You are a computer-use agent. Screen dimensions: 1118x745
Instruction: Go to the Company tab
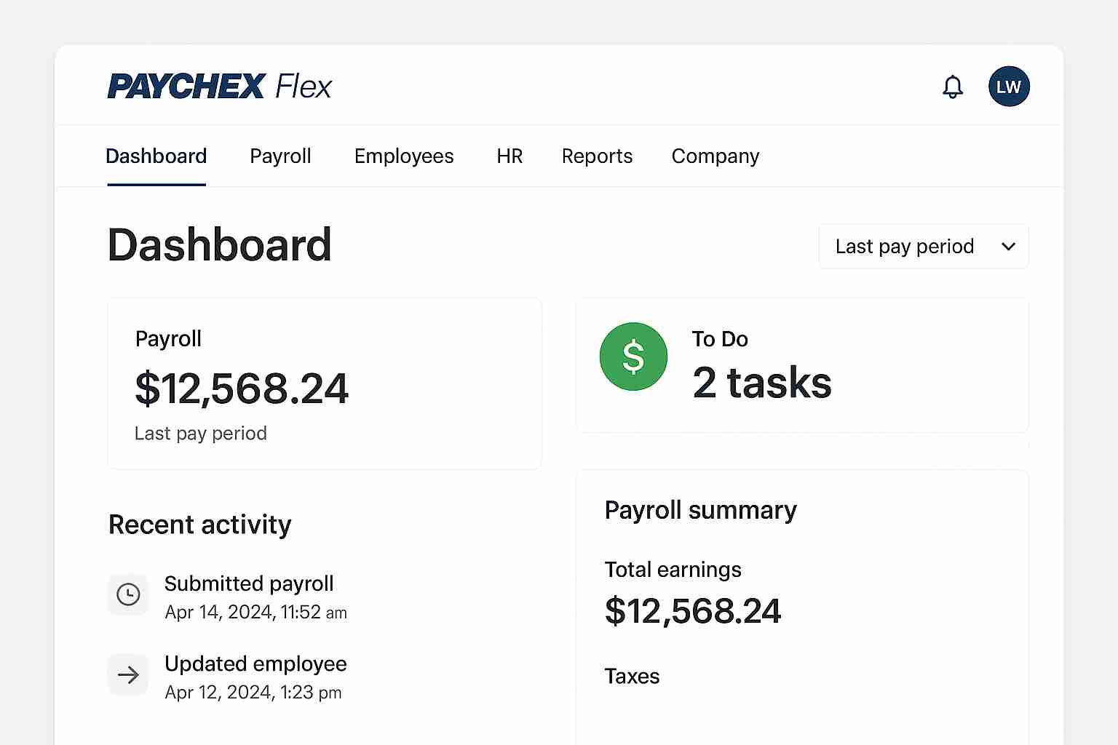point(715,156)
